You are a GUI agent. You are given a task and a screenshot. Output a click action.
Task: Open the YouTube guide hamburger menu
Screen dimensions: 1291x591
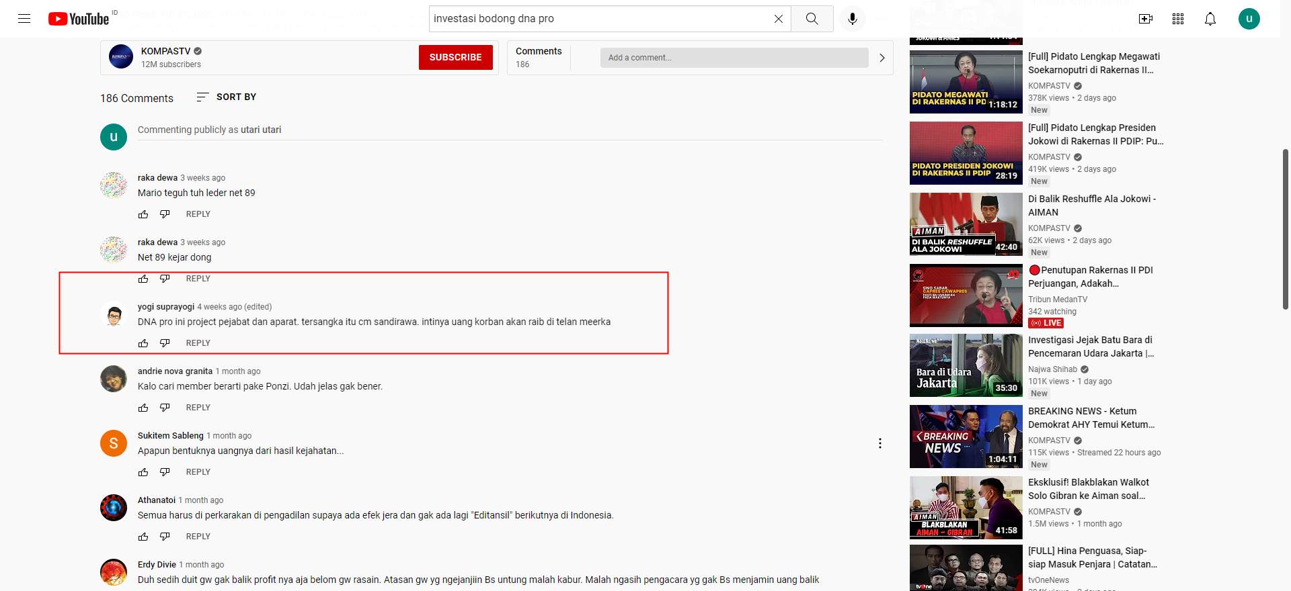tap(24, 19)
